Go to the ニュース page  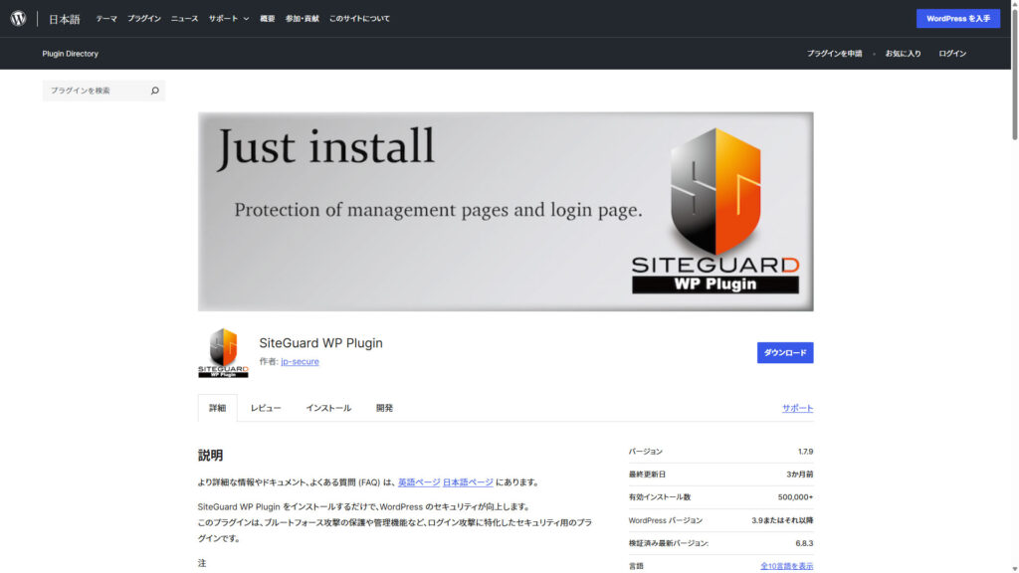pos(184,19)
